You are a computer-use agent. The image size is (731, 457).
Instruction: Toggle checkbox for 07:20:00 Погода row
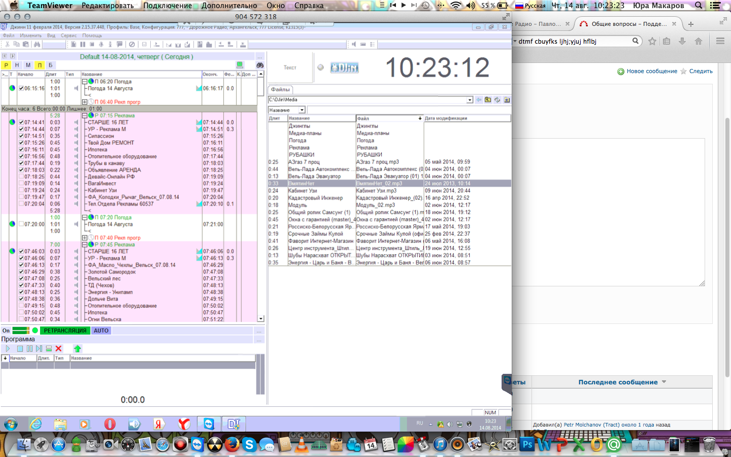tap(21, 224)
